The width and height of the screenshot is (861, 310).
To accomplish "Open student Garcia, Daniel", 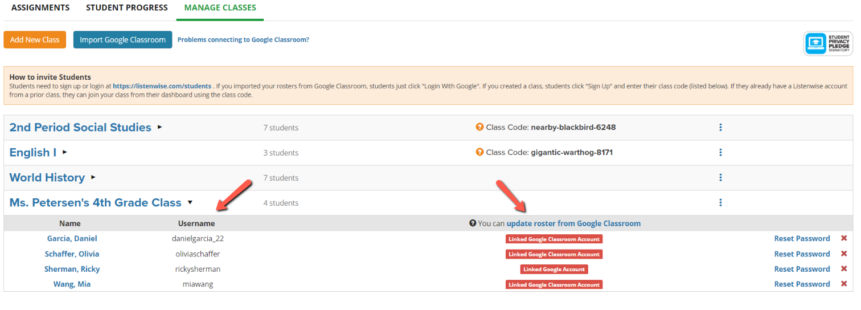I will pos(72,239).
